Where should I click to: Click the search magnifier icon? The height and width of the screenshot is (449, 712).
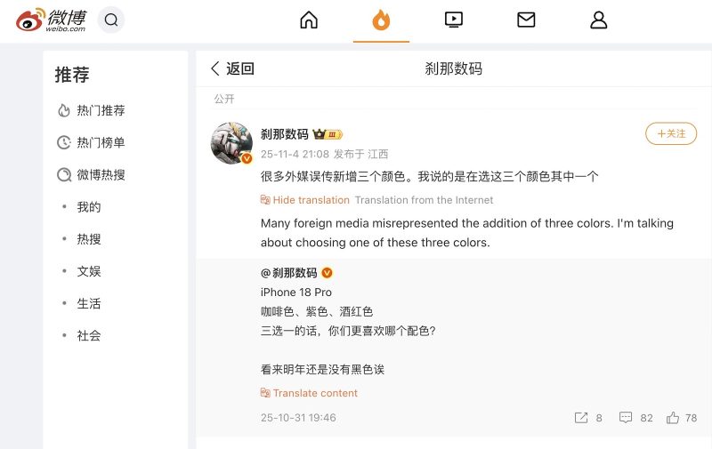[110, 20]
